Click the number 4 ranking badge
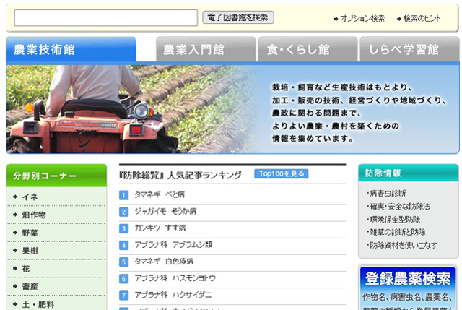Image resolution: width=462 pixels, height=310 pixels. pos(124,245)
